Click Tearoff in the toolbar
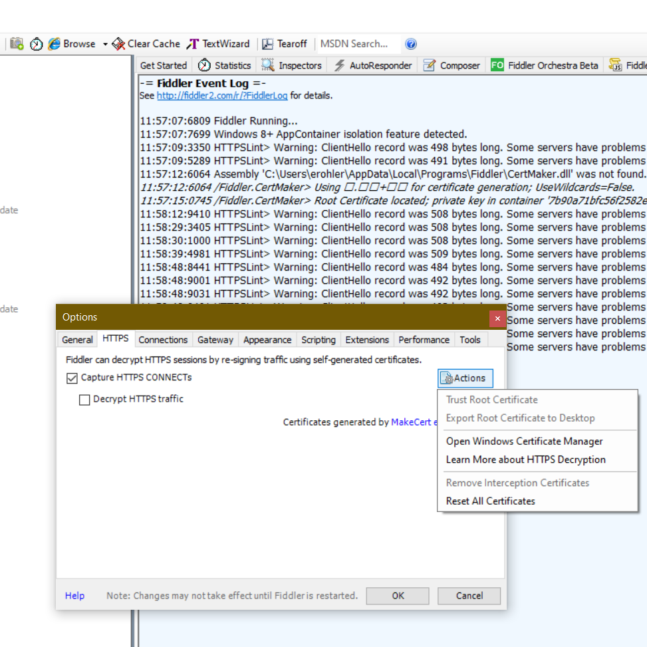 285,44
